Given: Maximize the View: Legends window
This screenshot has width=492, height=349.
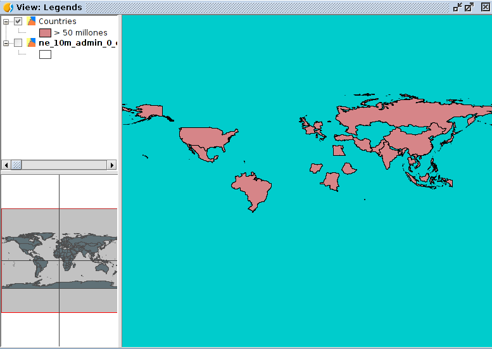Looking at the screenshot, I should pos(469,8).
